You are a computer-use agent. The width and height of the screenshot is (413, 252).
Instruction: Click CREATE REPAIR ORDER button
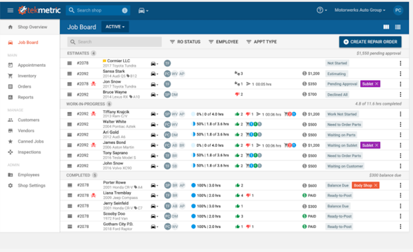point(370,42)
